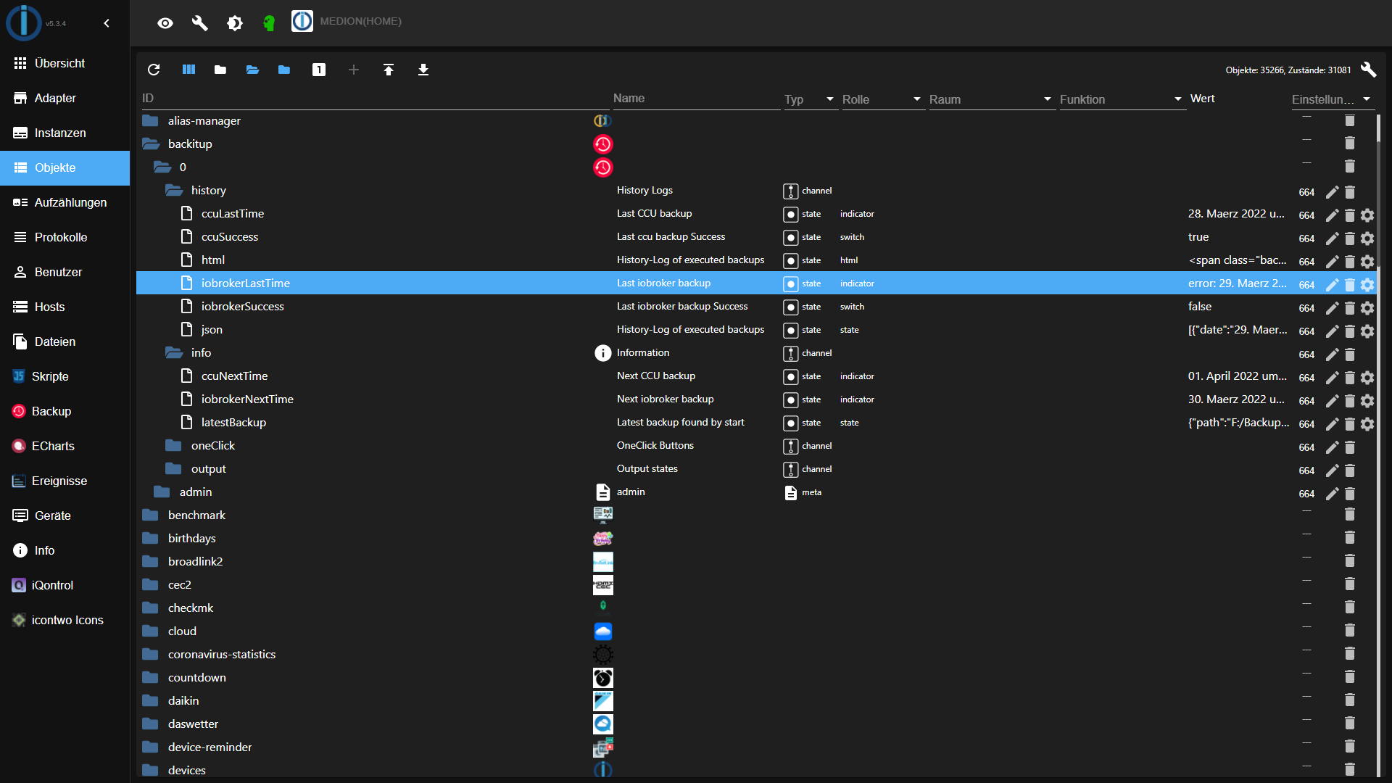1392x783 pixels.
Task: Expand the oneClick folder
Action: pyautogui.click(x=173, y=446)
